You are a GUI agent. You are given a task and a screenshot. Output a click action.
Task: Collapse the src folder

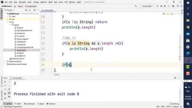click(7, 22)
